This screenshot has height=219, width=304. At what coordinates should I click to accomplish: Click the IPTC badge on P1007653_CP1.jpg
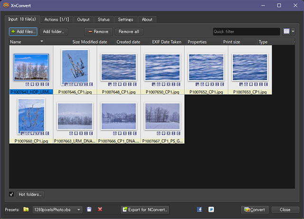(x=261, y=84)
